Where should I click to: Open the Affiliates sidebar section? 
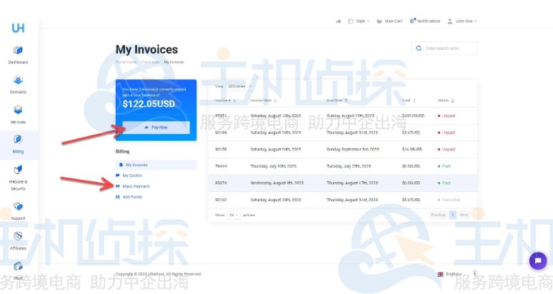coord(18,240)
